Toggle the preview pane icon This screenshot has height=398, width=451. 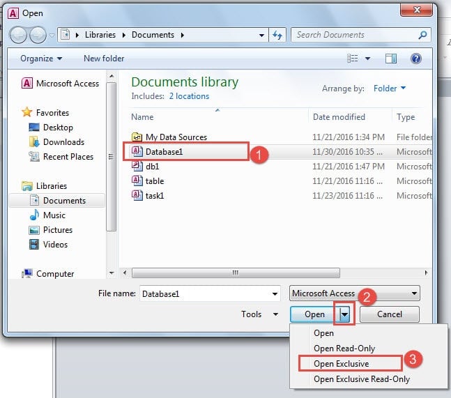[390, 59]
